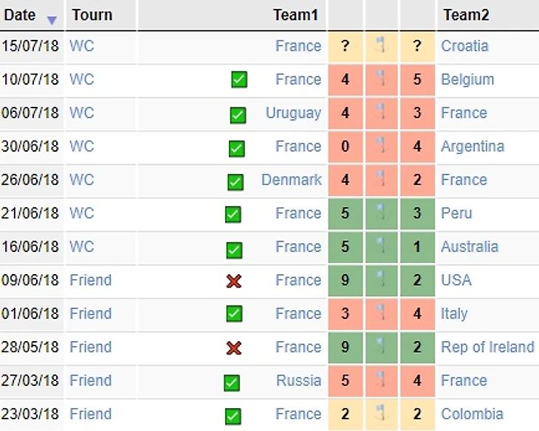Click green checkmark in Uruguay vs France row

click(238, 114)
